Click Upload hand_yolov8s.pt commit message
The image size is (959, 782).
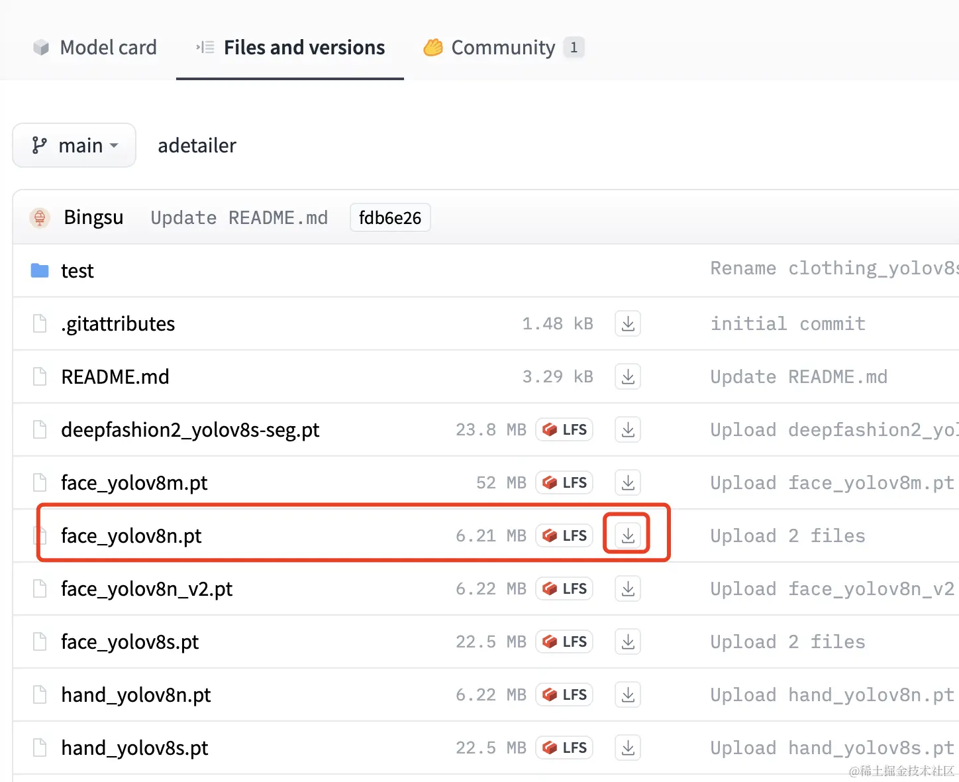[x=833, y=748]
